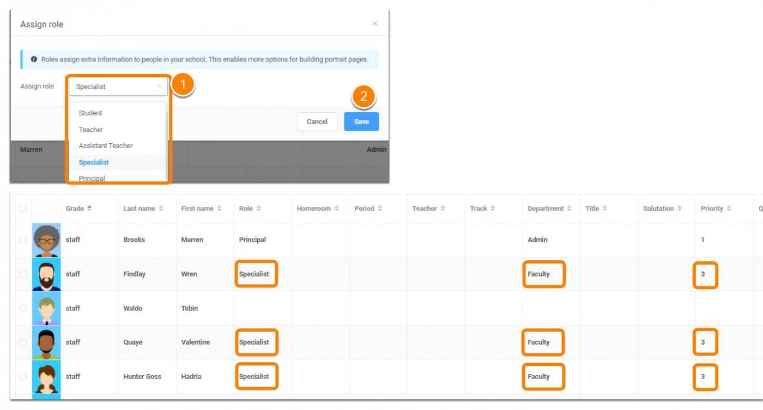Viewport: 763px width, 410px height.
Task: Click the Grade column sort arrows
Action: coord(89,209)
